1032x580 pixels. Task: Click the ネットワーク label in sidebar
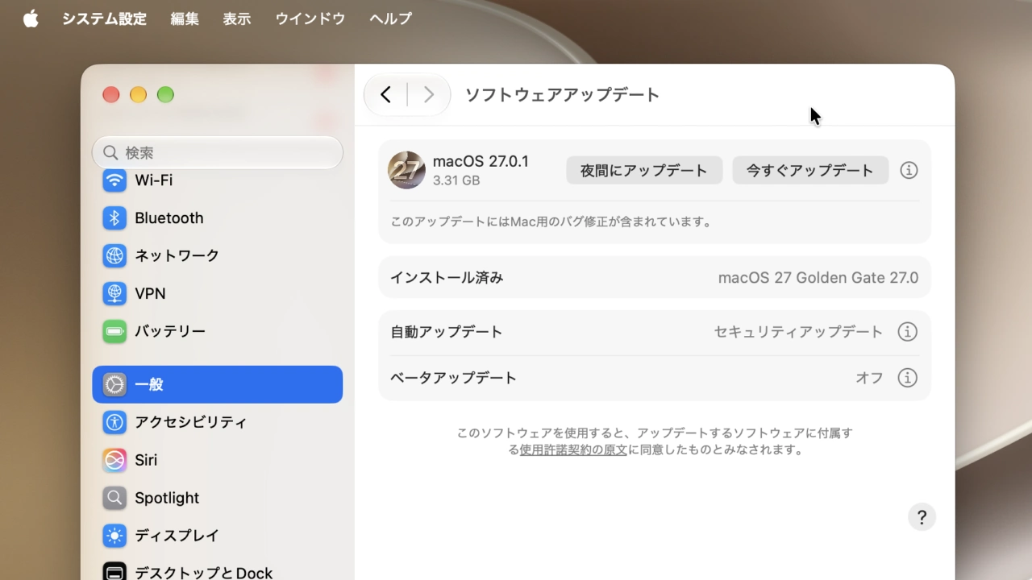177,255
